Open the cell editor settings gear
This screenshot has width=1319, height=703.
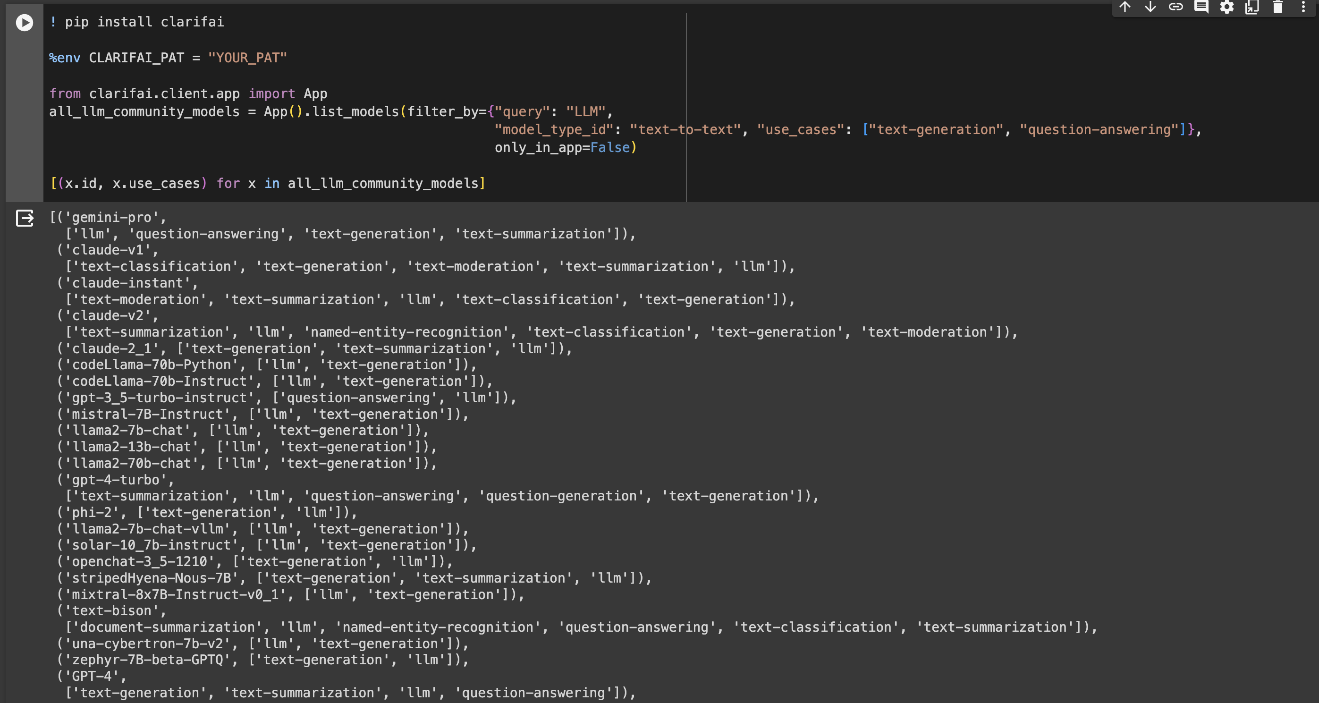coord(1226,7)
